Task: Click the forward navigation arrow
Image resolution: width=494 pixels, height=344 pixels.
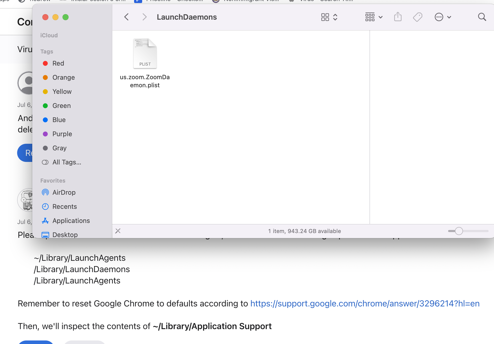Action: point(144,17)
